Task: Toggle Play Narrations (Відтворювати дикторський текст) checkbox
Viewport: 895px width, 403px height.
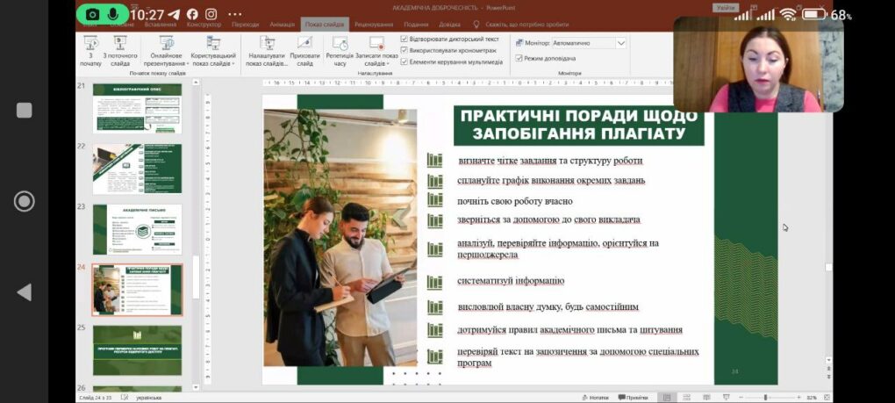Action: (405, 40)
